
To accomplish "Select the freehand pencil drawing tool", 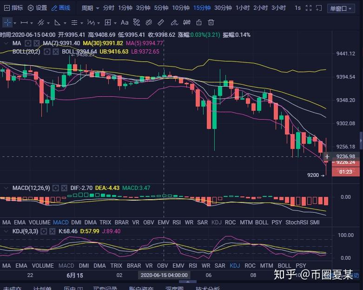I will (174, 22).
